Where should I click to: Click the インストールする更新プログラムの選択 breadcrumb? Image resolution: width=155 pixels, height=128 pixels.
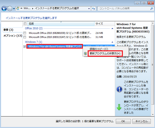point(57,8)
